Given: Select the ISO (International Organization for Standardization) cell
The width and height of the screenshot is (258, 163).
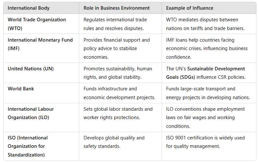Looking at the screenshot, I should click(27, 146).
